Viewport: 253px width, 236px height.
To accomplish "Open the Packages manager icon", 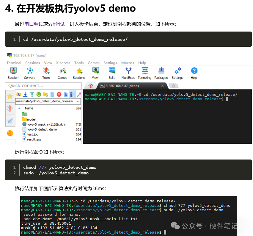I will [x=161, y=73].
